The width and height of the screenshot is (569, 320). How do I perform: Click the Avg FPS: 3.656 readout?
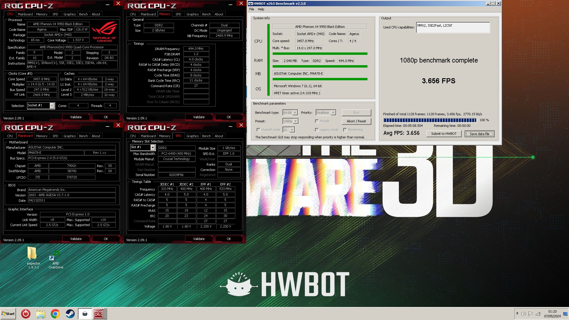(x=401, y=133)
